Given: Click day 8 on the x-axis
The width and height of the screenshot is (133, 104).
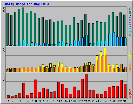Looking at the screenshot, I should (x=36, y=101).
